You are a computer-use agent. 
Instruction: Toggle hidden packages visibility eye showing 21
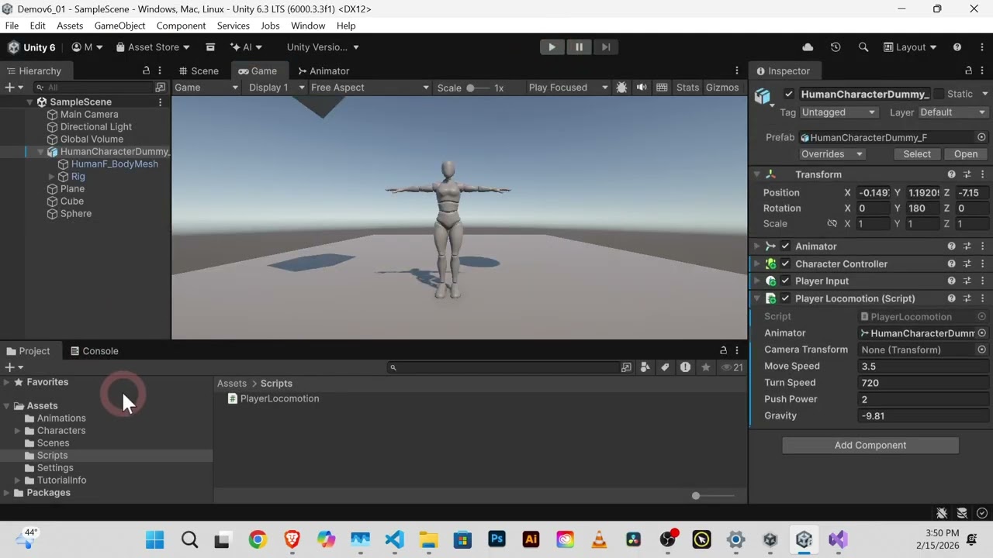pyautogui.click(x=732, y=367)
